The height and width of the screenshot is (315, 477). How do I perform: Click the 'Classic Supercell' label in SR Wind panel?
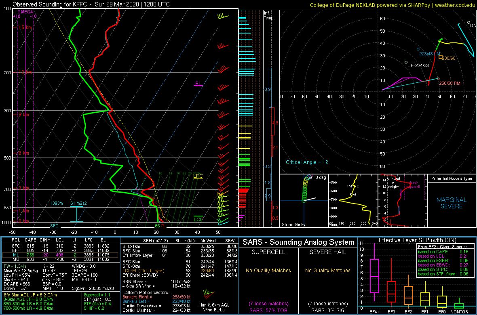(414, 185)
